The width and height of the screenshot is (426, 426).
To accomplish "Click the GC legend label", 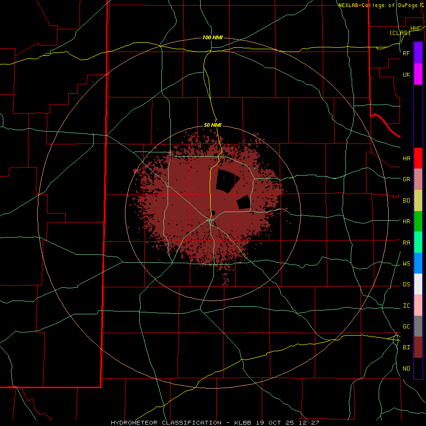I will (406, 327).
